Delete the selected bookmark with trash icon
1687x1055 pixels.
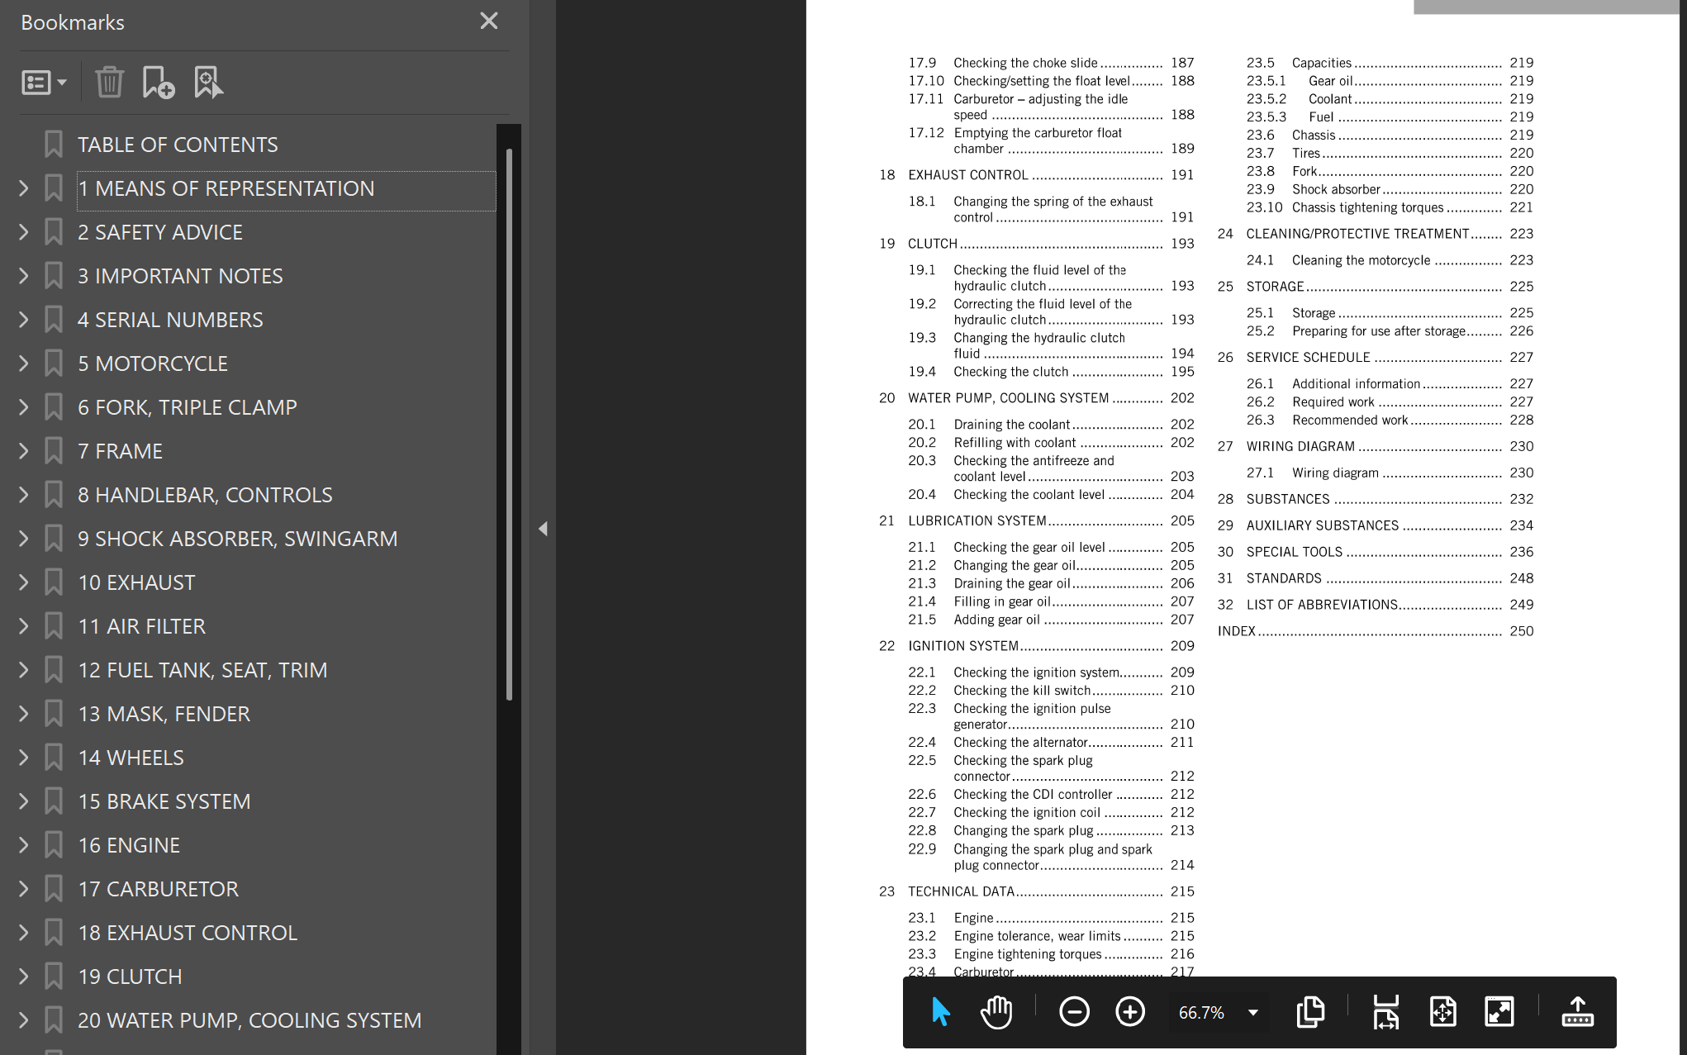[x=109, y=82]
